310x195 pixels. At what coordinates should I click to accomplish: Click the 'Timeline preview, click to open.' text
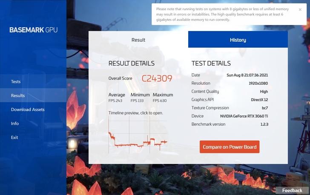click(x=135, y=113)
